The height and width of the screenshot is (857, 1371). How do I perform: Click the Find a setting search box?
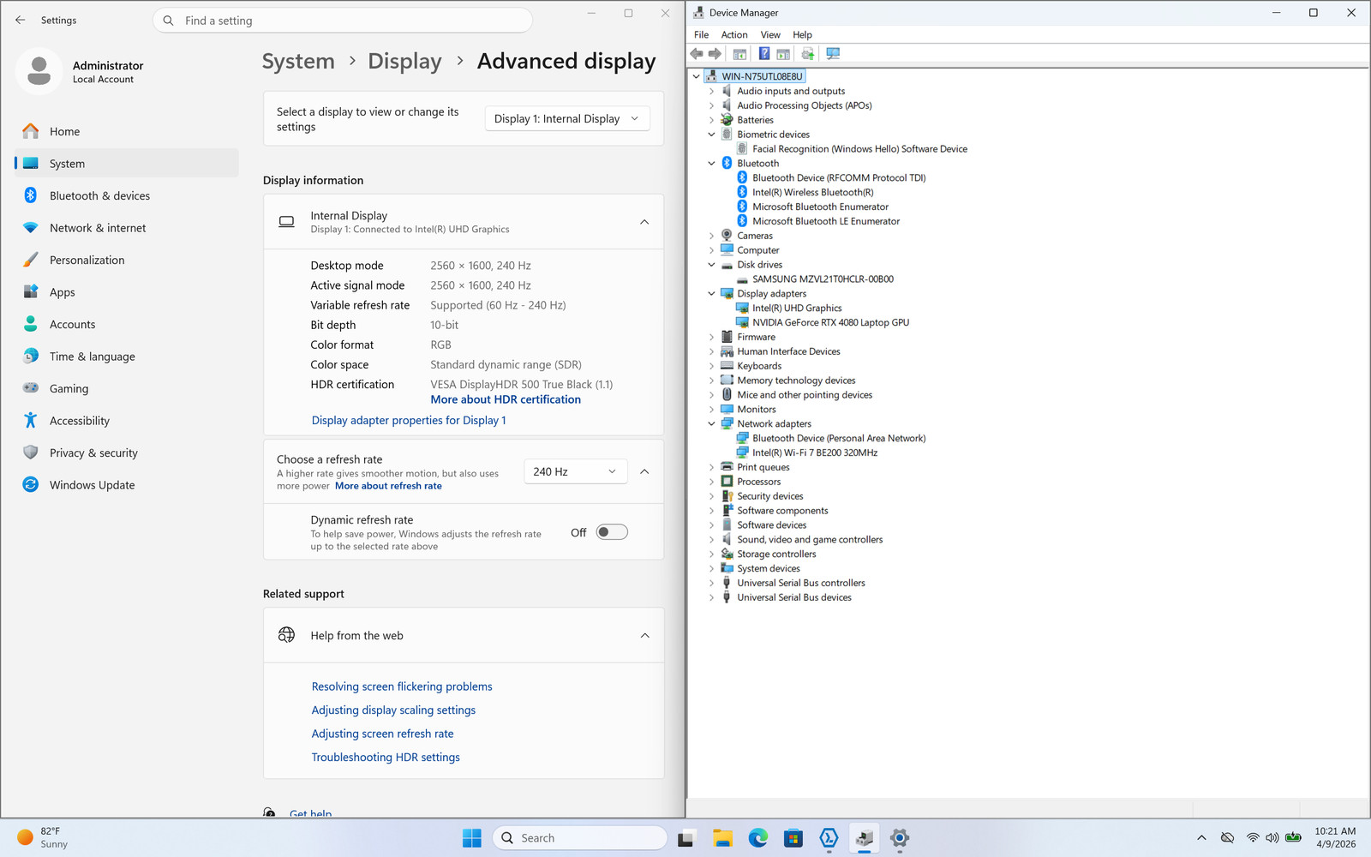(x=343, y=21)
